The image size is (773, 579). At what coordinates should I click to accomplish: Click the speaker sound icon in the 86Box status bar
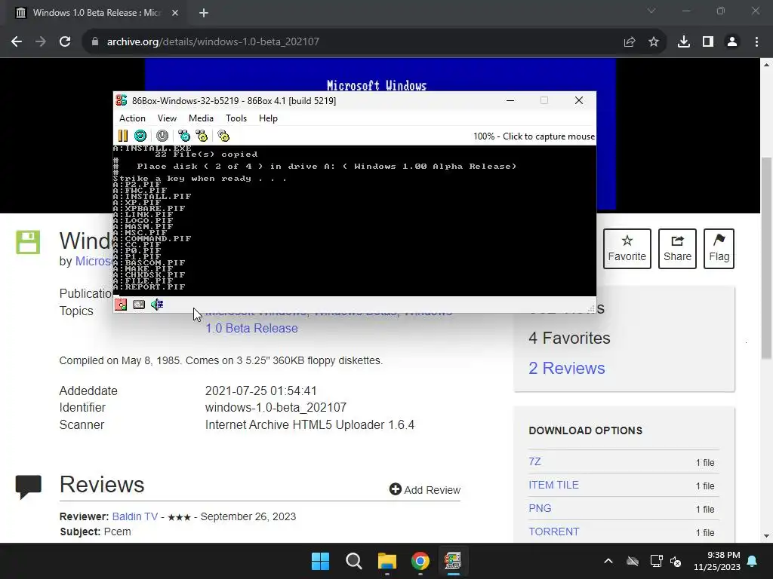(157, 305)
